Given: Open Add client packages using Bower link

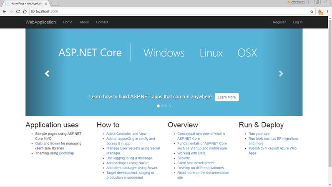Looking at the screenshot, I should coord(132,168).
